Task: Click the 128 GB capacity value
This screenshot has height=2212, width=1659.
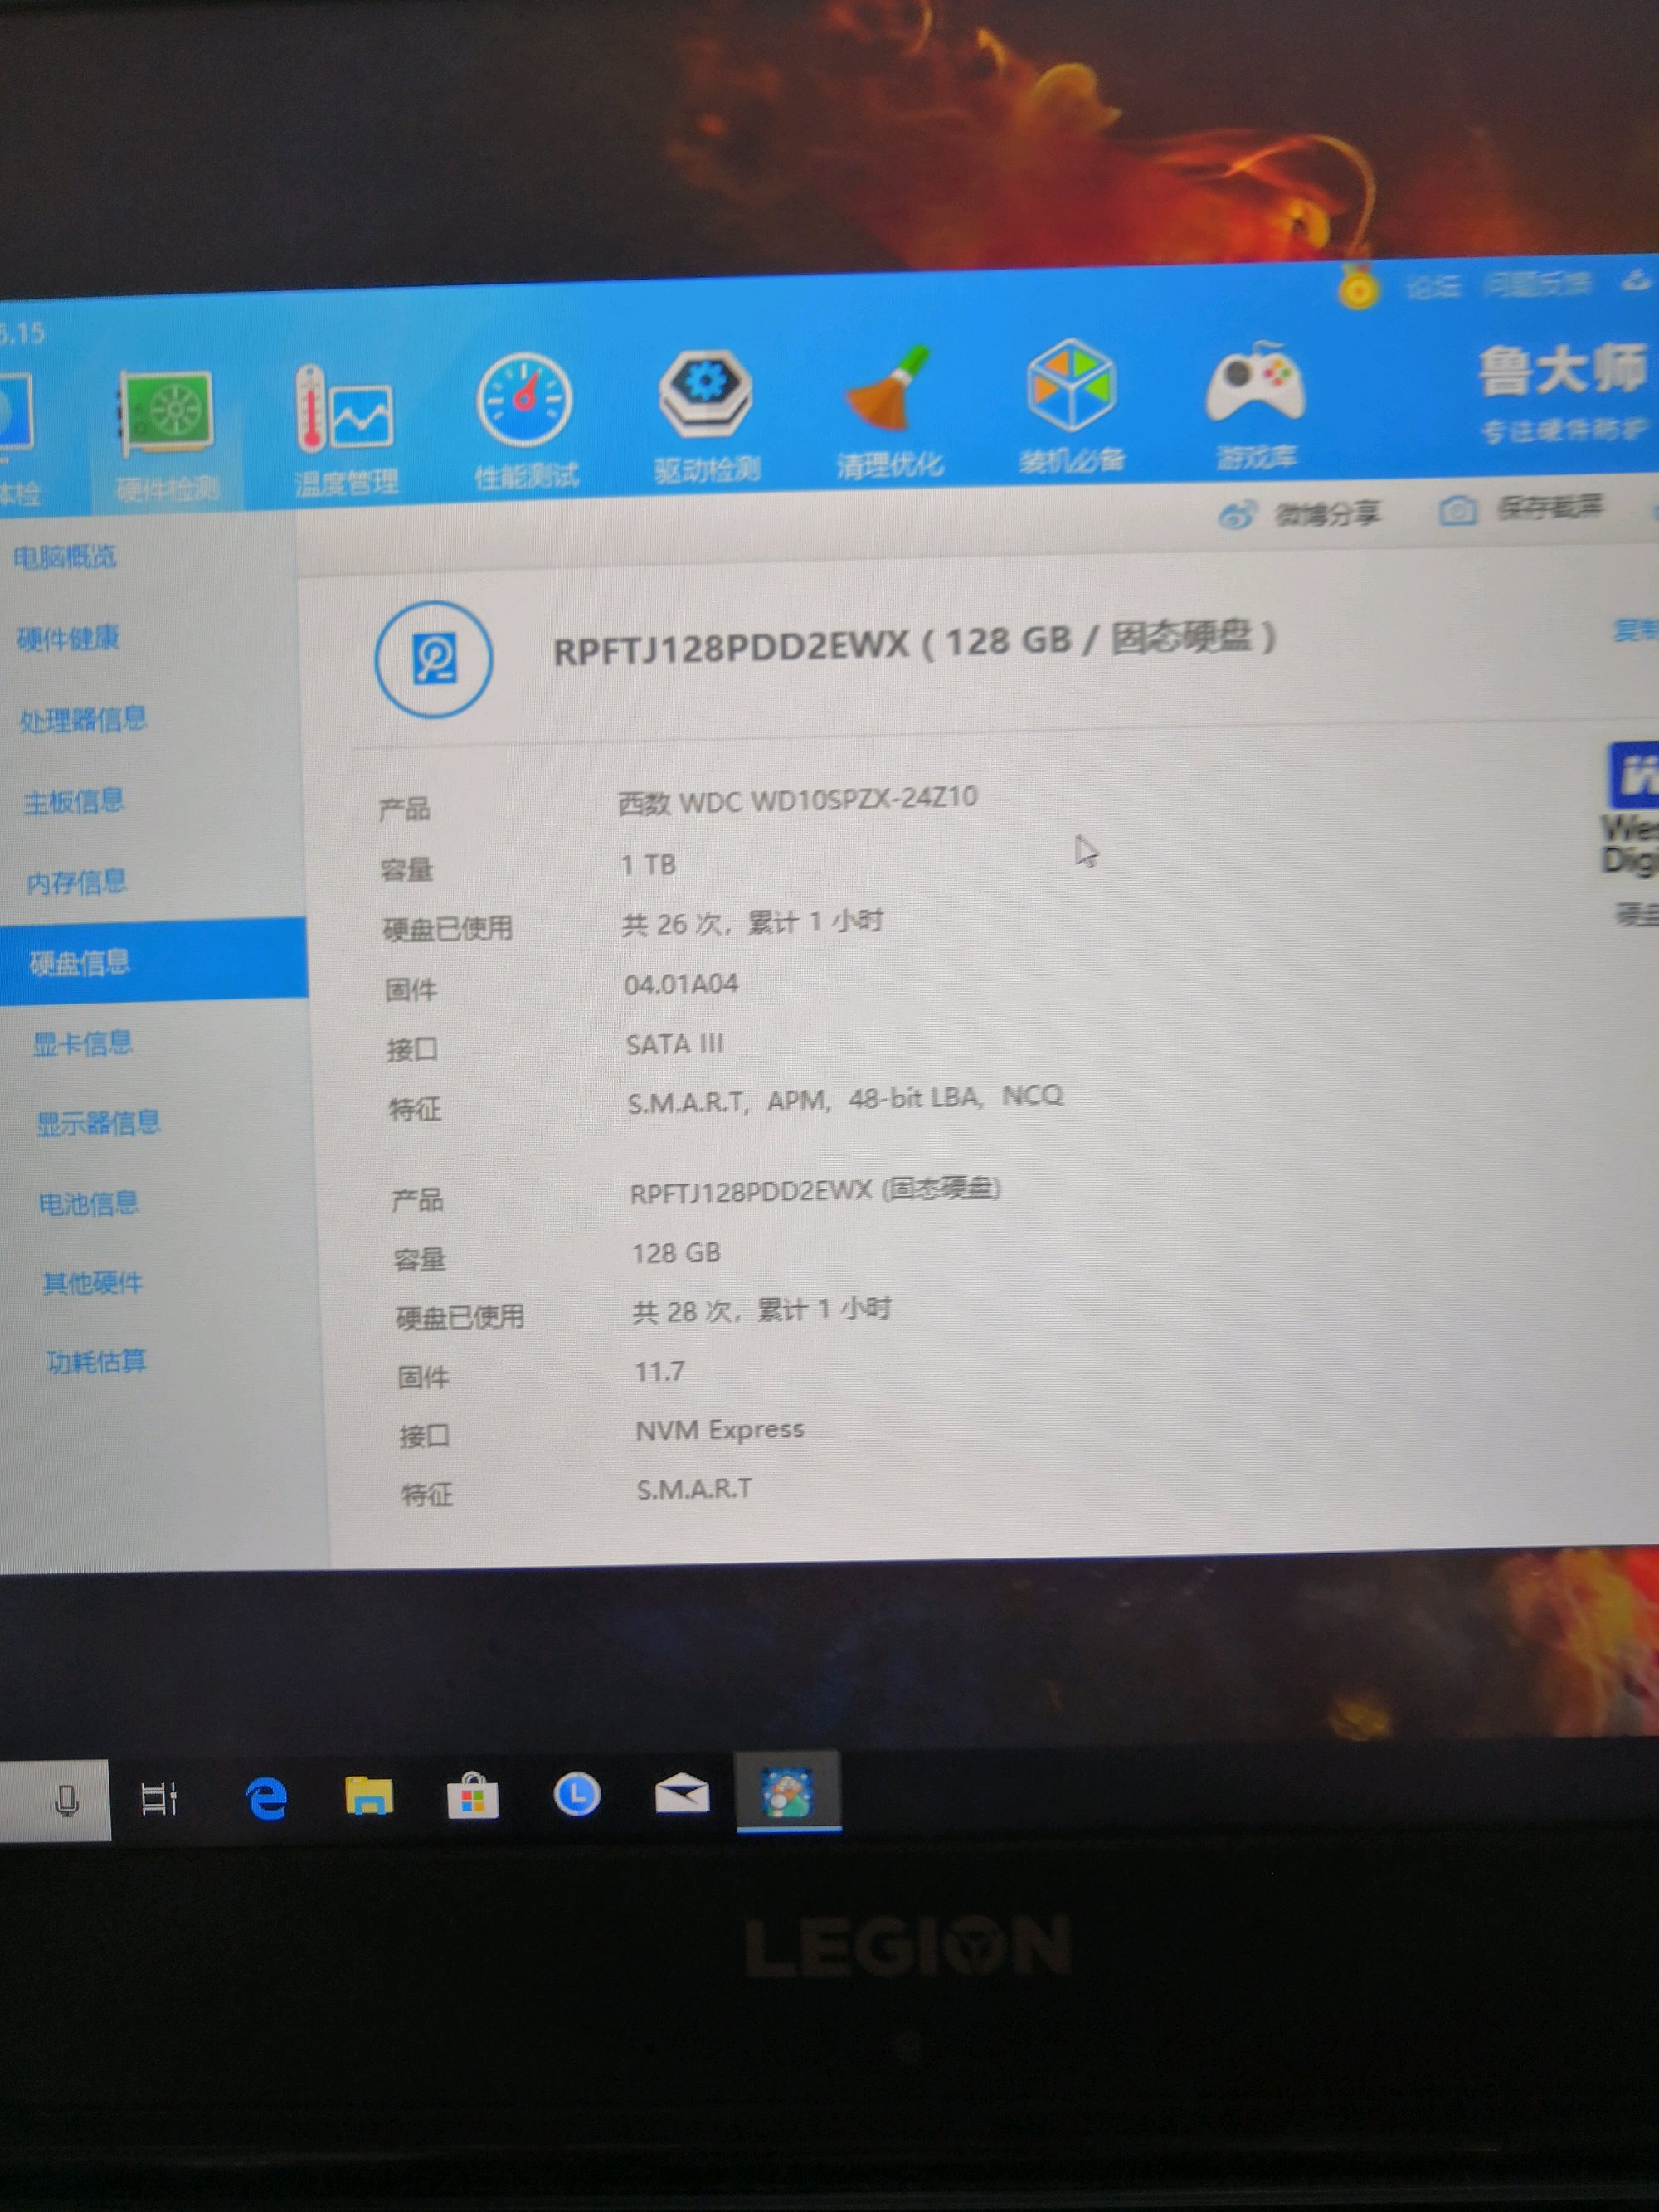Action: click(676, 1253)
